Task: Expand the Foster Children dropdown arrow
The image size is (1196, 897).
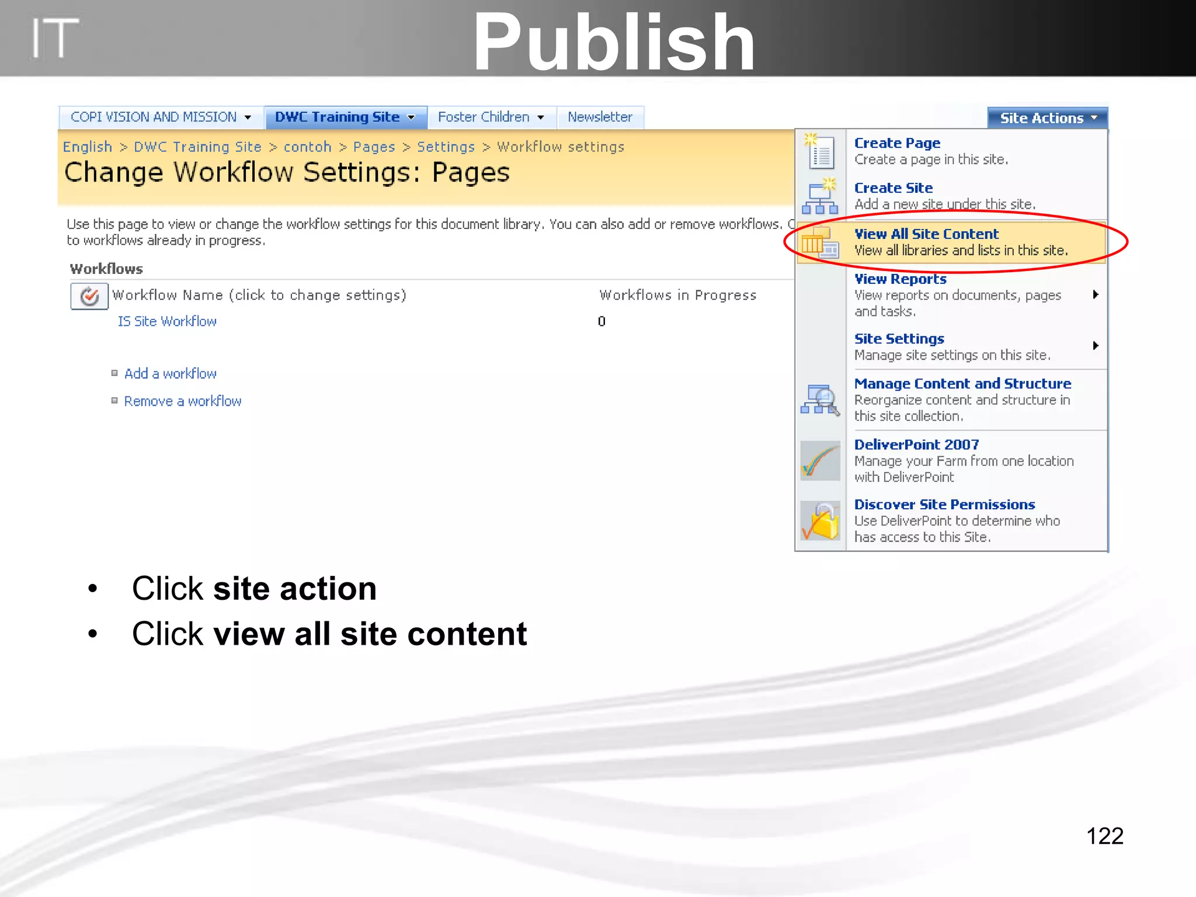Action: 541,117
